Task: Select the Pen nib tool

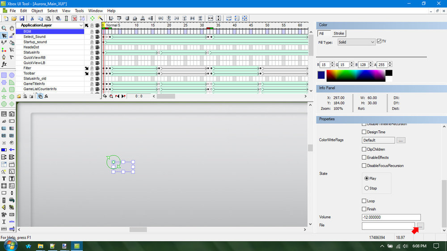Action: point(4,57)
